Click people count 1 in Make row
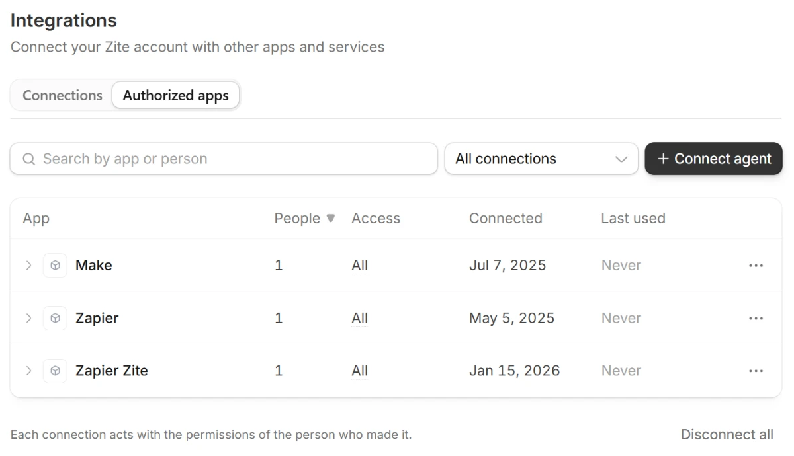 click(x=279, y=265)
